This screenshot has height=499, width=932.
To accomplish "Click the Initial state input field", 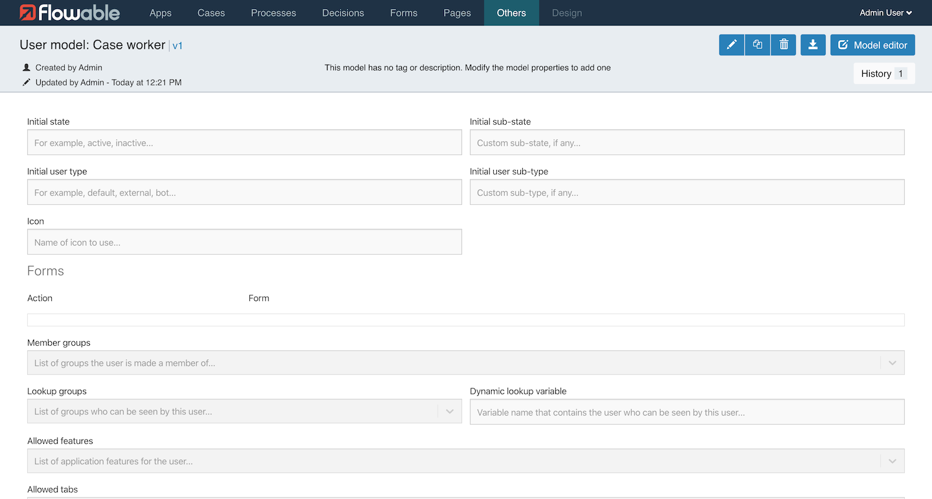I will coord(244,143).
